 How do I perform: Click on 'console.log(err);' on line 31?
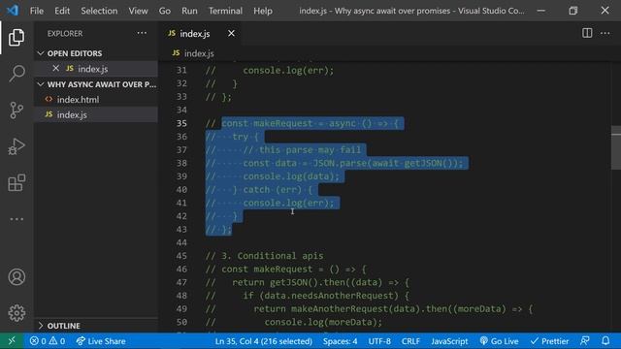[288, 70]
